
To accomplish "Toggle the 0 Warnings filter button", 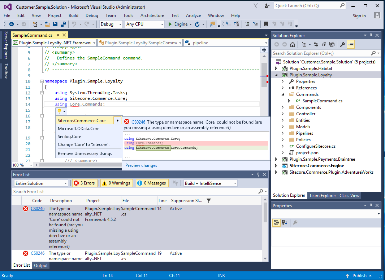I will [117, 183].
